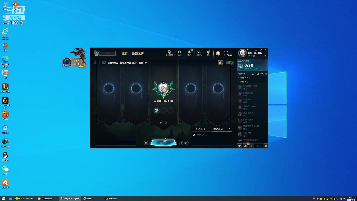
Task: Open the WeChat desktop icon
Action: click(x=5, y=170)
